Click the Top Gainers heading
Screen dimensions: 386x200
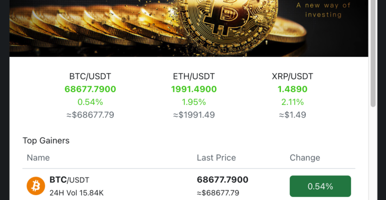(x=46, y=140)
